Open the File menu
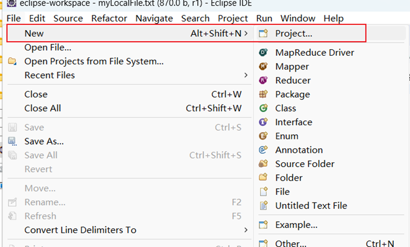The image size is (410, 247). point(14,18)
